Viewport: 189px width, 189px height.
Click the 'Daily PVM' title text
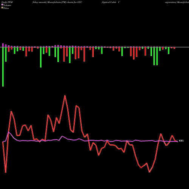[7, 2]
